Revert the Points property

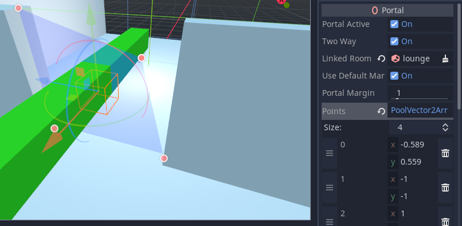pyautogui.click(x=382, y=111)
